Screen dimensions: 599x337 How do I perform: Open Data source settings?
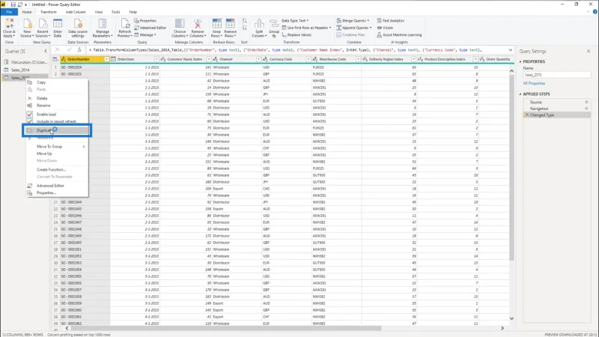(x=78, y=28)
